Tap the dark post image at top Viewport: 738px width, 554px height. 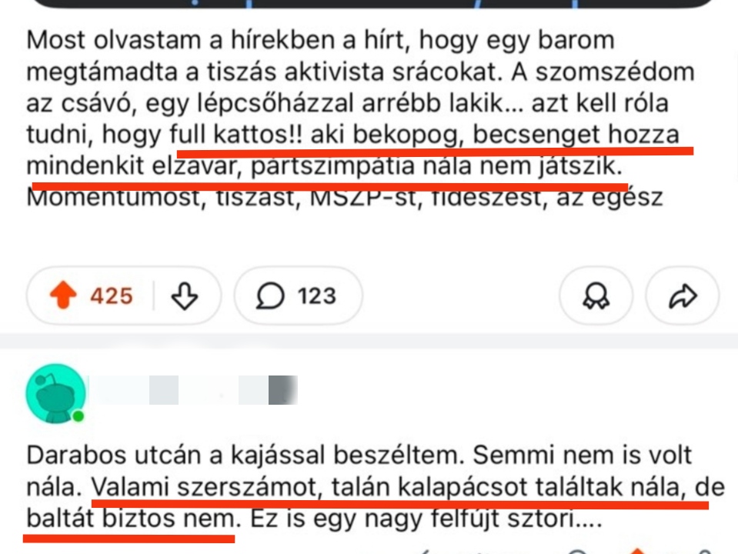369,3
